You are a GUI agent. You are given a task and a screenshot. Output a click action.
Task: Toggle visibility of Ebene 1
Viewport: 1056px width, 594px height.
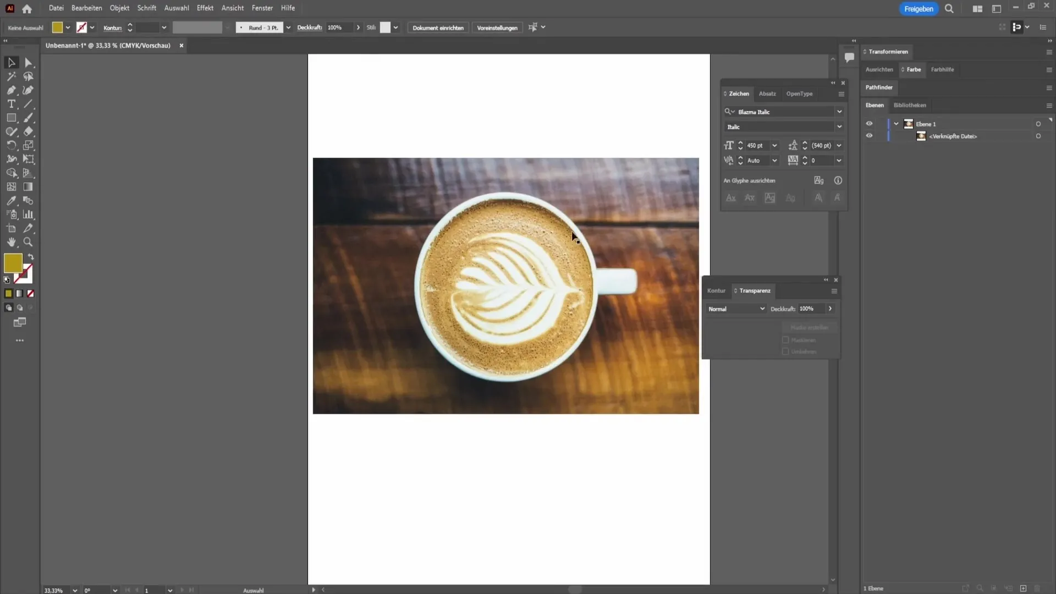[870, 123]
